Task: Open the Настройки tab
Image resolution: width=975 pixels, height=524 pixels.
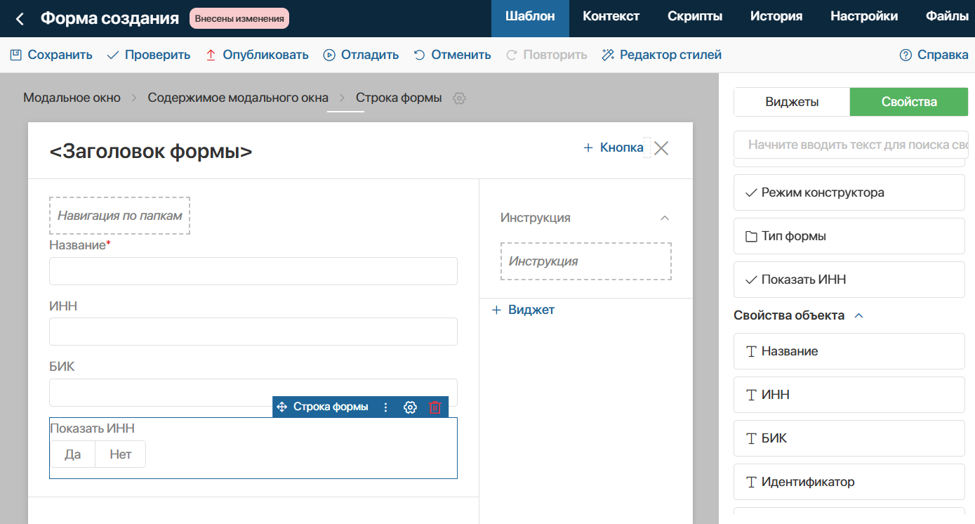Action: [864, 16]
